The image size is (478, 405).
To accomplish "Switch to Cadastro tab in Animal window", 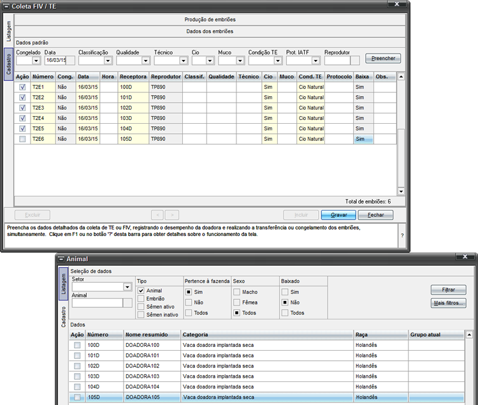I will pos(63,317).
